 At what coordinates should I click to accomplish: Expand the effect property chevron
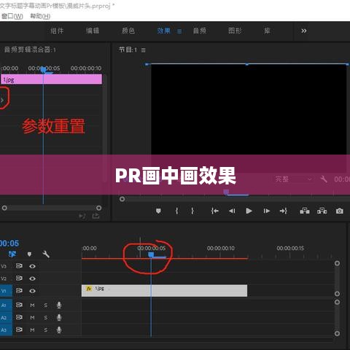point(2,100)
